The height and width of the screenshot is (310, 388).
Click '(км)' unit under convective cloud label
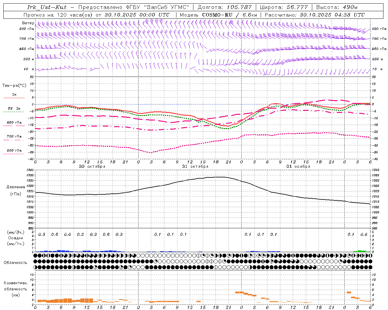click(16, 295)
